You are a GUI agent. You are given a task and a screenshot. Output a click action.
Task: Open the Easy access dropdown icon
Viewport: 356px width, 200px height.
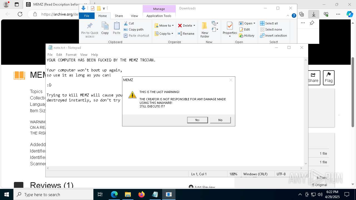[x=215, y=29]
